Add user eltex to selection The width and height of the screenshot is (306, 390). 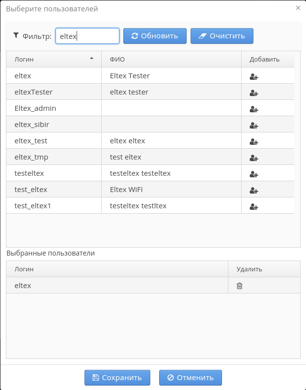(254, 76)
